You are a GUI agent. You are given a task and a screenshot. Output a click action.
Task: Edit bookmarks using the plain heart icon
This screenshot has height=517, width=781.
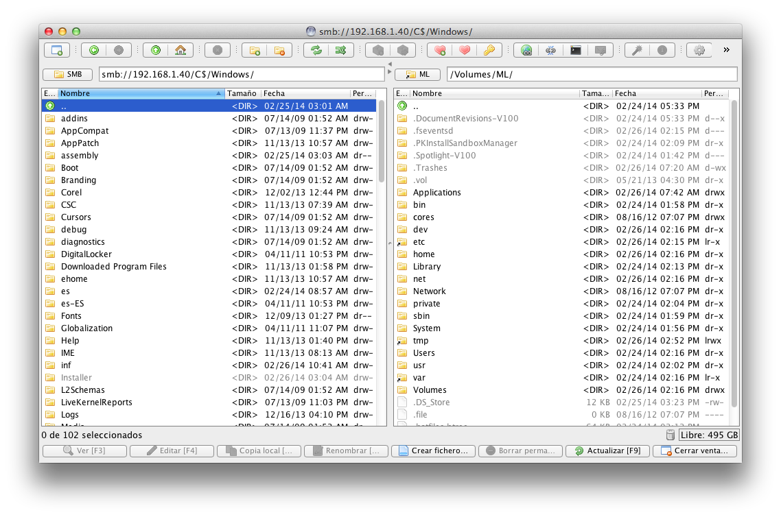pyautogui.click(x=465, y=50)
